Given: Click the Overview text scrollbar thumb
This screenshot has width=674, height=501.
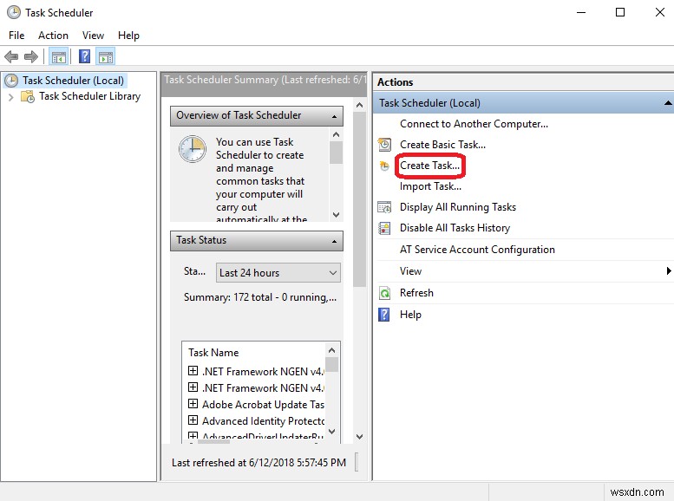Looking at the screenshot, I should (337, 153).
